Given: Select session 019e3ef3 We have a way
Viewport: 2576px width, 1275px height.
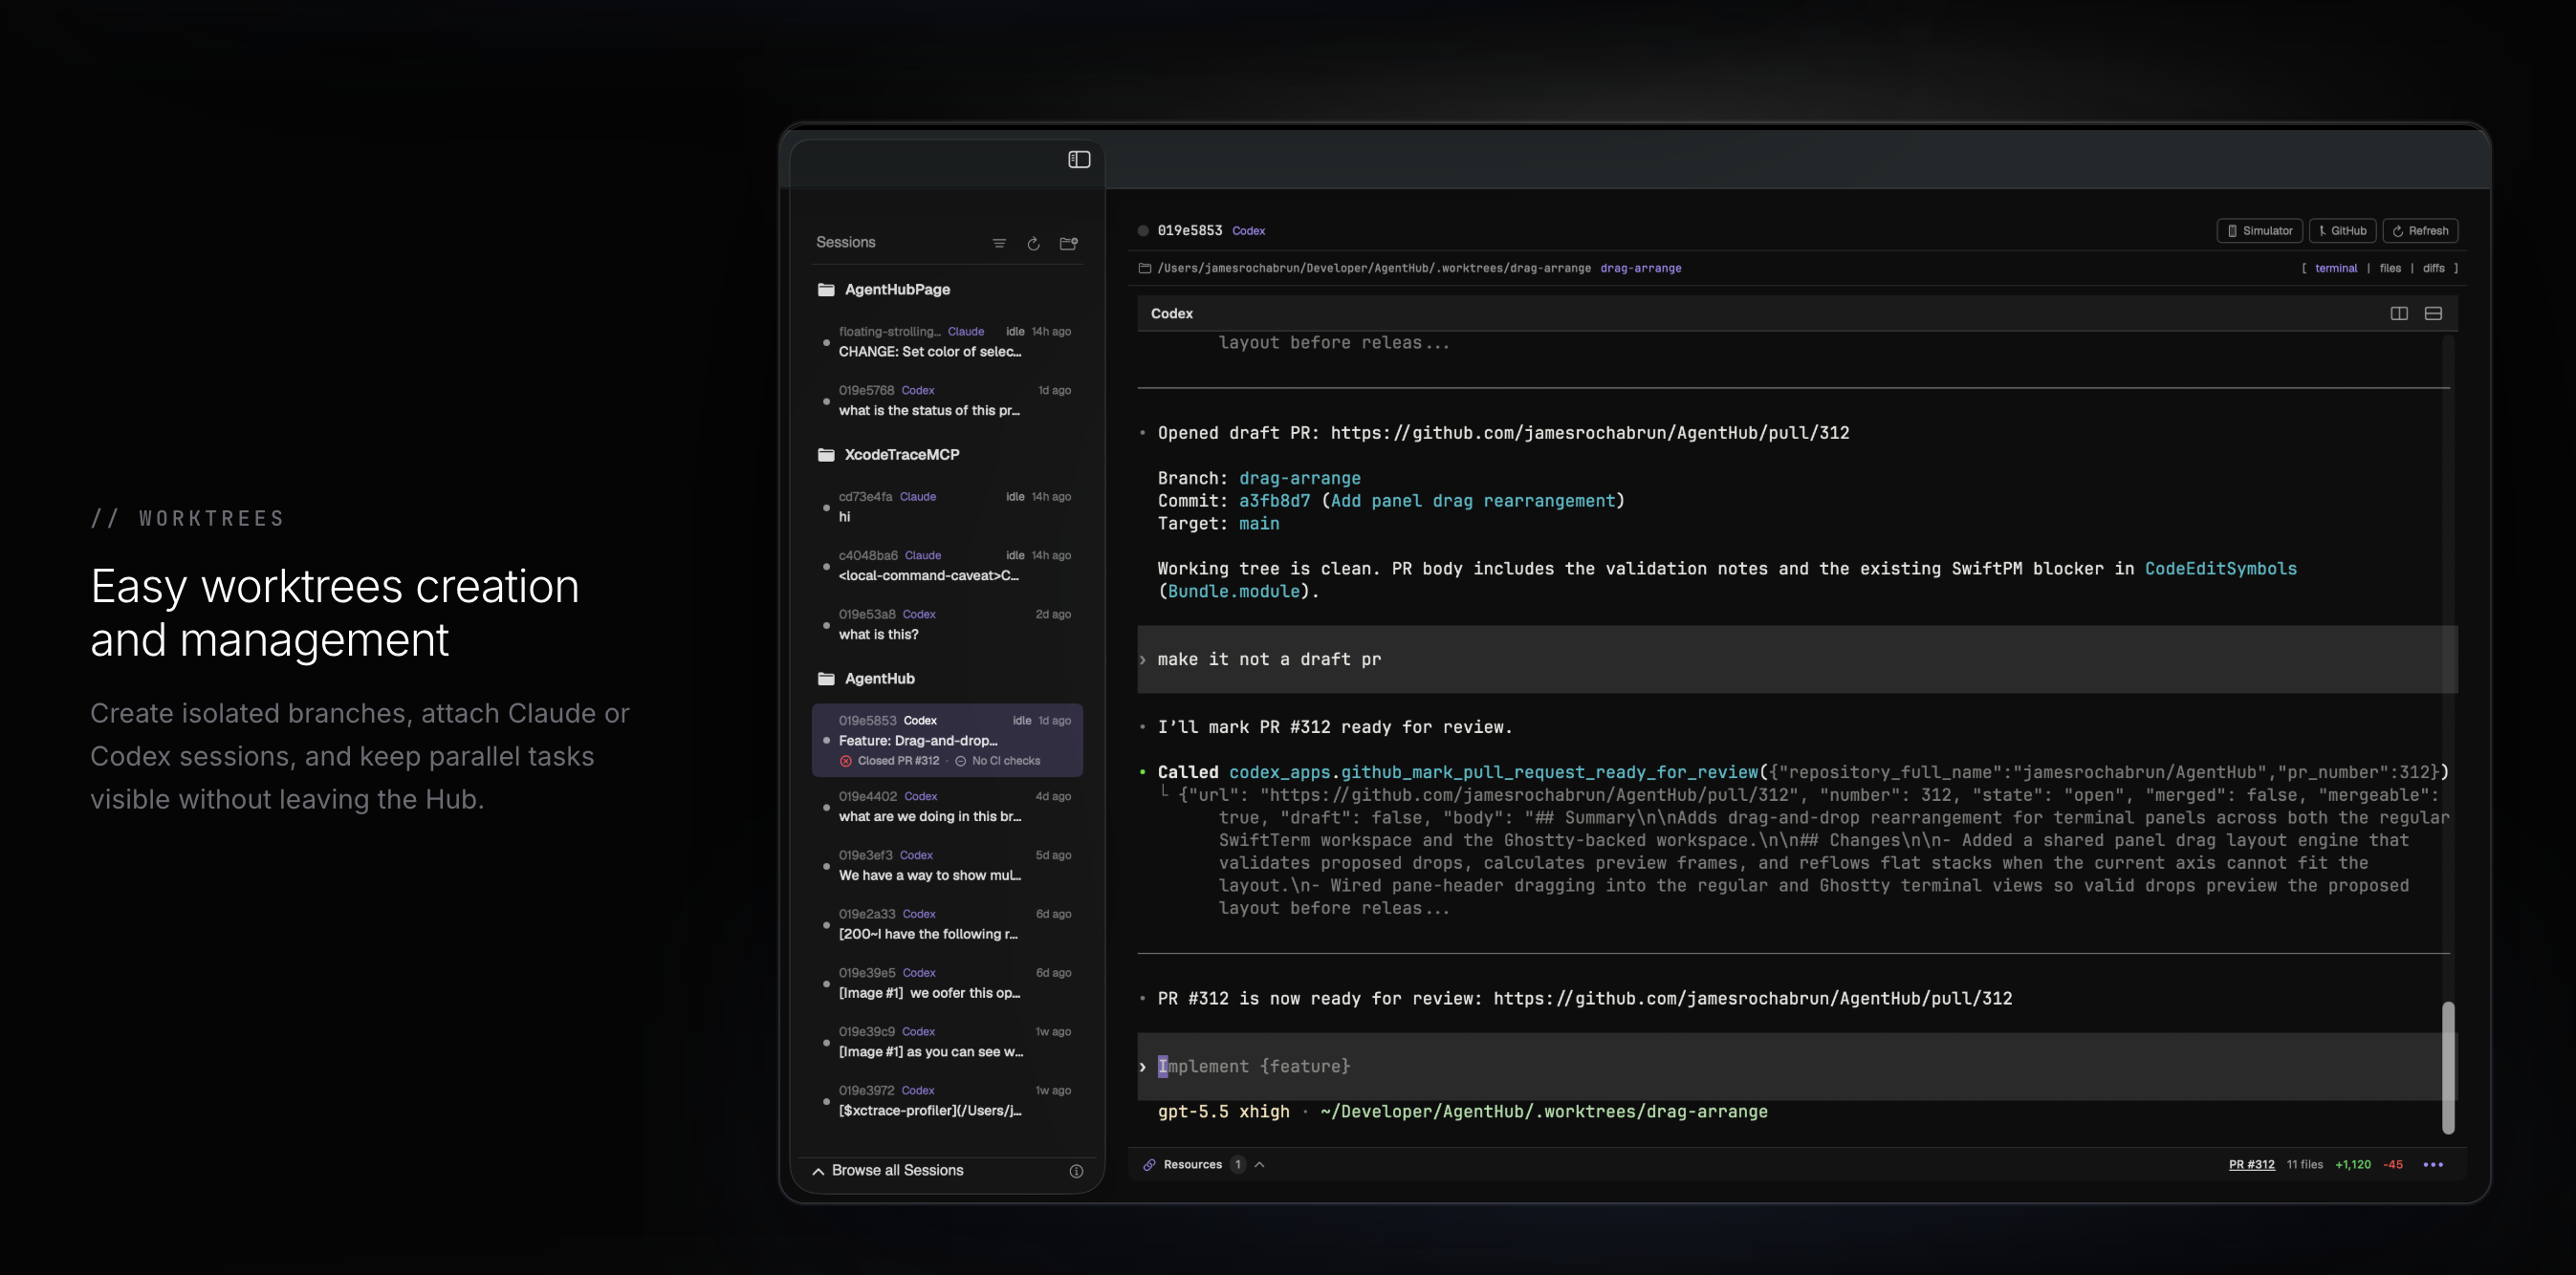Looking at the screenshot, I should click(947, 865).
